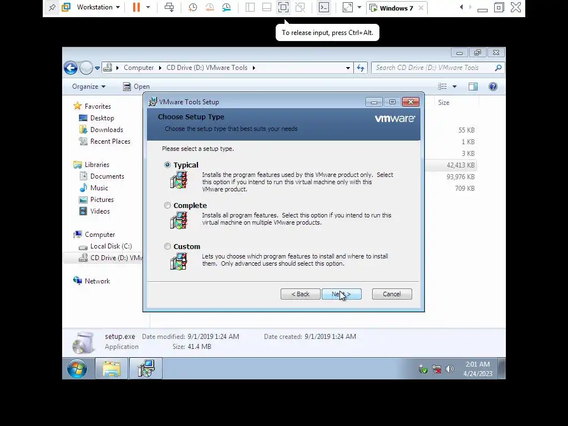Toggle full screen mode icon
The height and width of the screenshot is (426, 568).
coord(283,7)
